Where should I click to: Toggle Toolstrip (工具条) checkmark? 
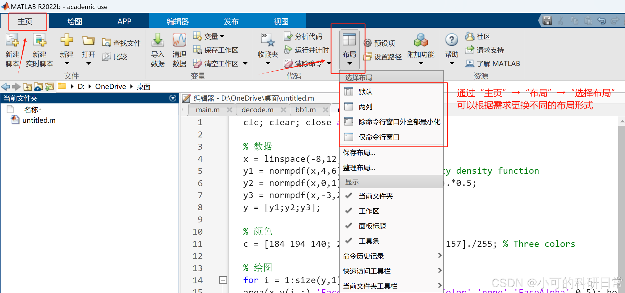pos(391,241)
